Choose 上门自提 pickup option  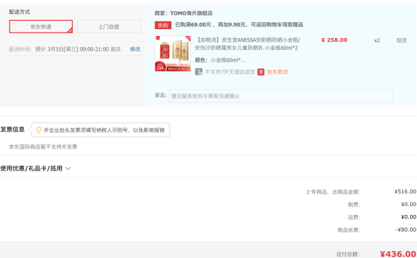pos(109,26)
